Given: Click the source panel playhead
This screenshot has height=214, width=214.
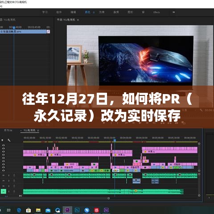Looking at the screenshot, I should pyautogui.click(x=14, y=27).
